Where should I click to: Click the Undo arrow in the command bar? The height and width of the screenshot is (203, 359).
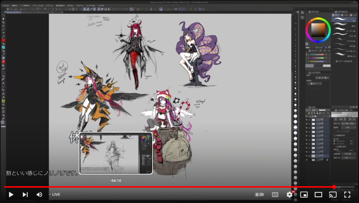point(45,9)
